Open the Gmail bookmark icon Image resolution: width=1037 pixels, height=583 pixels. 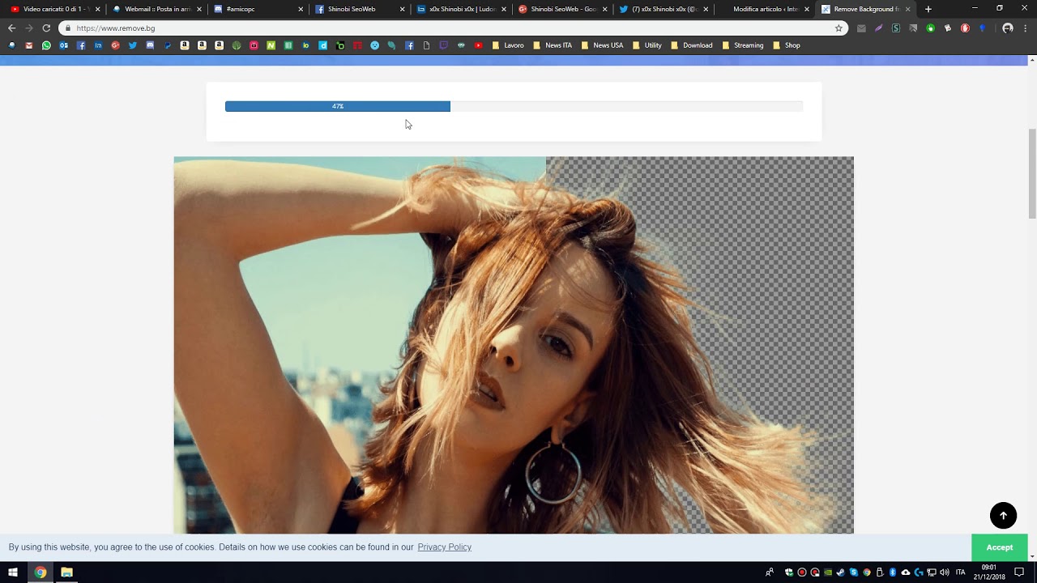(29, 45)
